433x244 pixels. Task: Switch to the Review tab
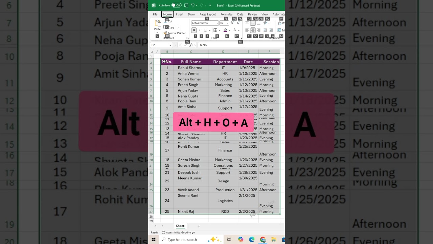click(x=253, y=14)
